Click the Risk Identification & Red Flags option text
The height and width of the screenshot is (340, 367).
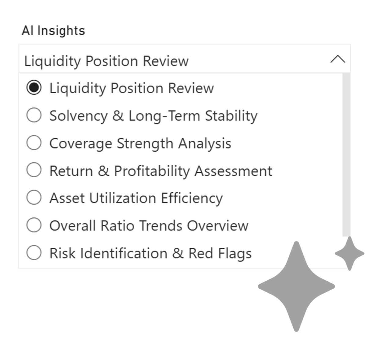(150, 253)
